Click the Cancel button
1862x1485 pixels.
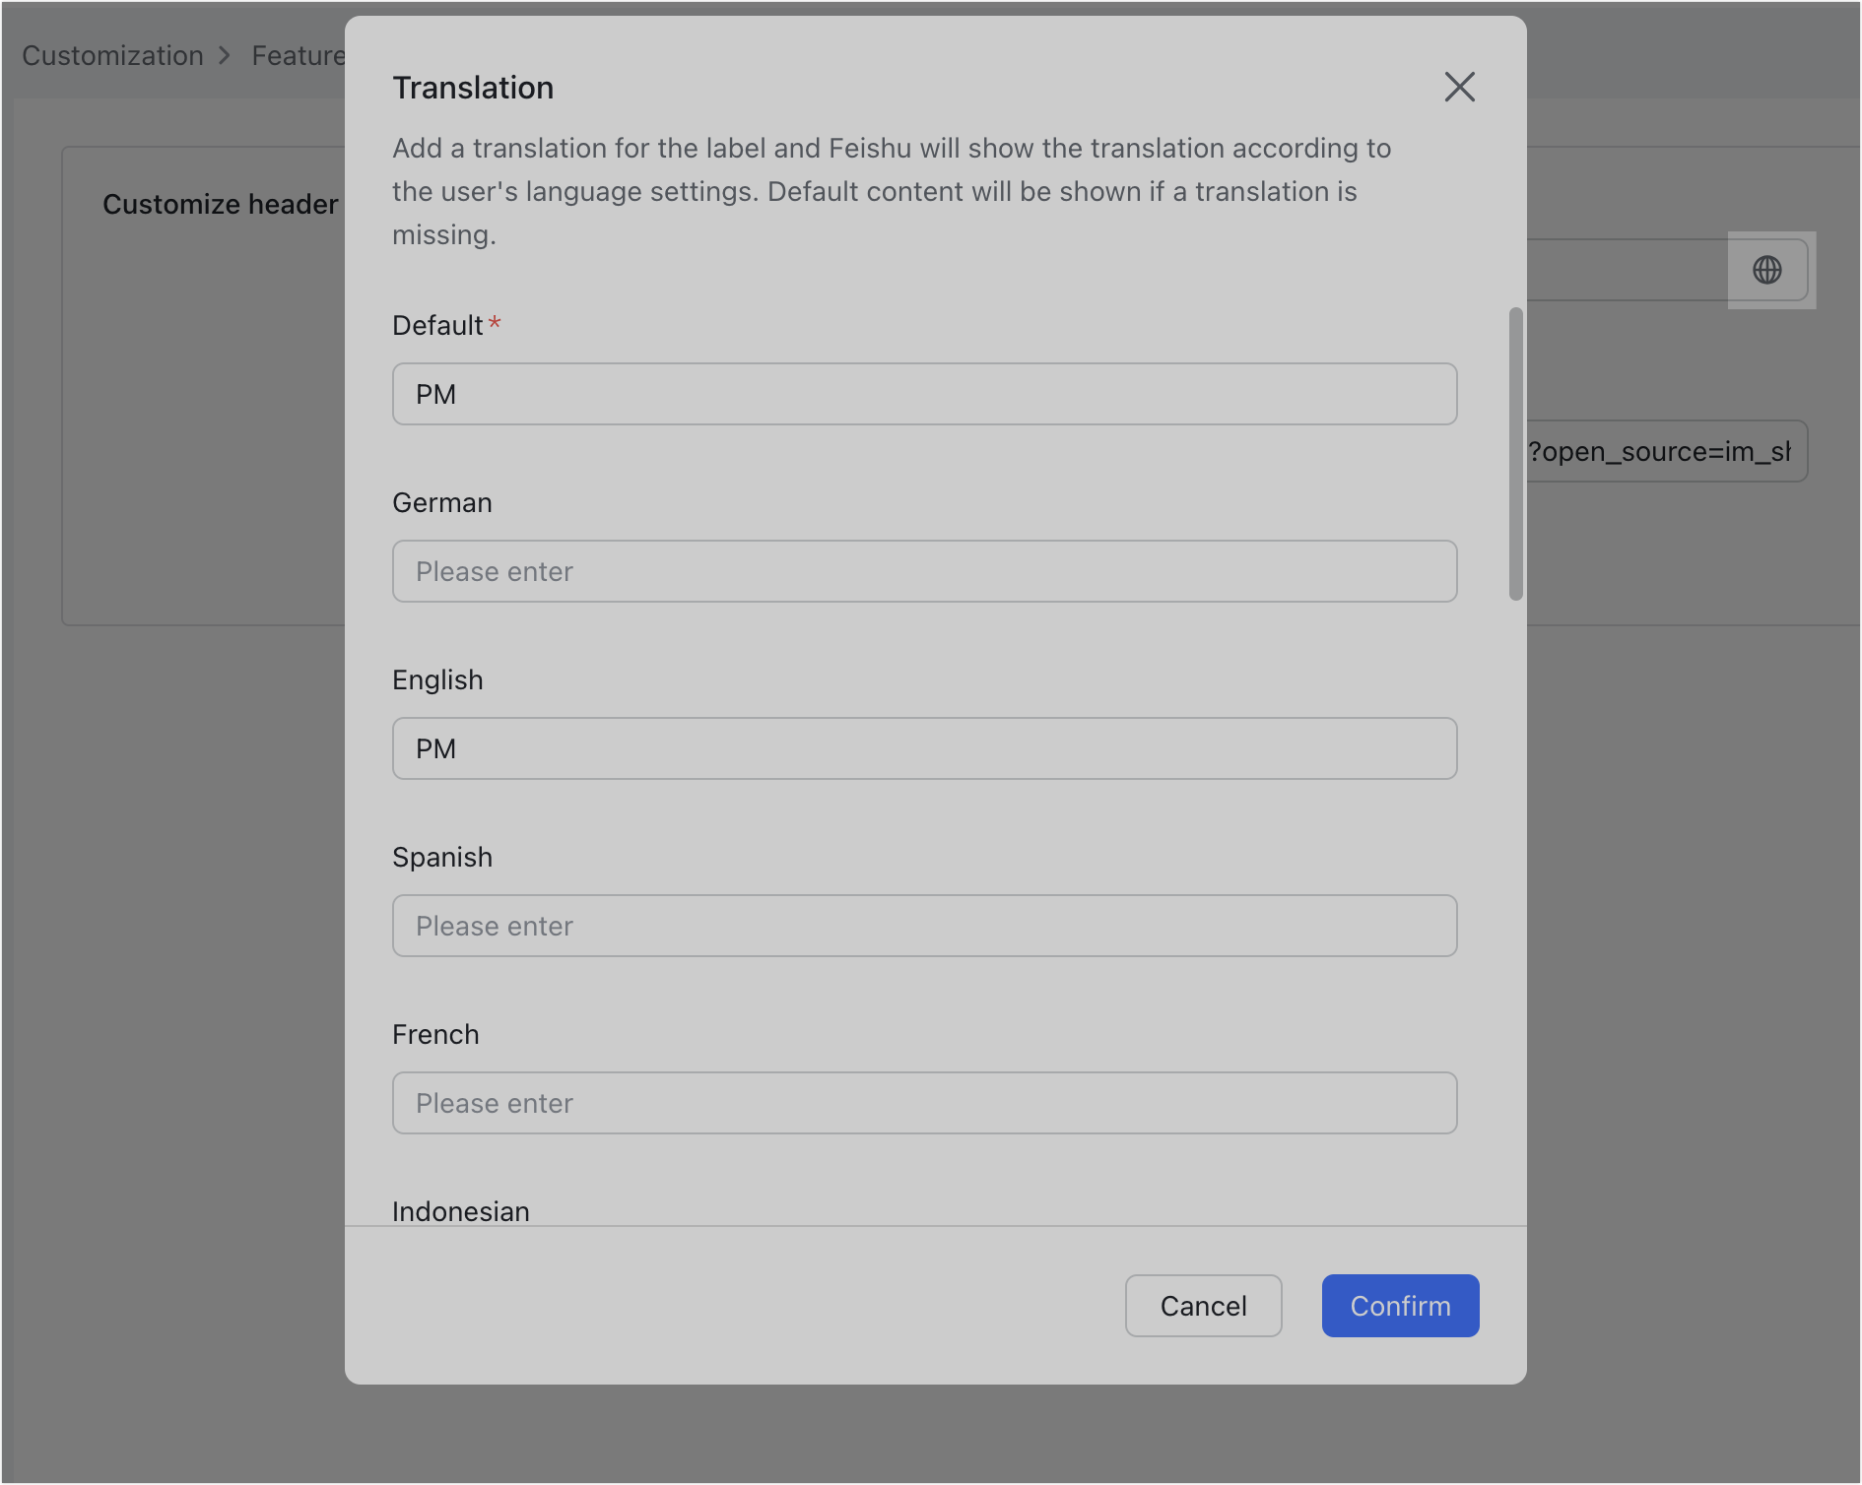(x=1203, y=1305)
